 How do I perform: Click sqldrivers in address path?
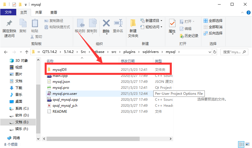click(150, 52)
